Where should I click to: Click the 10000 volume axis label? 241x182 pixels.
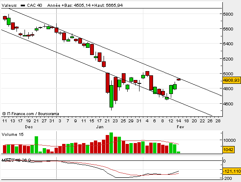point(230,140)
